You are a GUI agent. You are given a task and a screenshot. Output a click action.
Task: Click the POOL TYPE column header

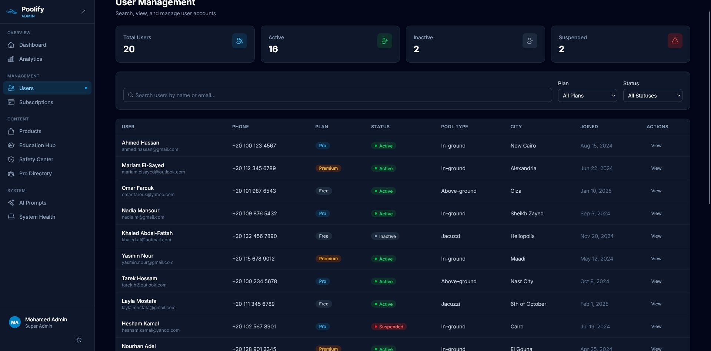pyautogui.click(x=455, y=127)
